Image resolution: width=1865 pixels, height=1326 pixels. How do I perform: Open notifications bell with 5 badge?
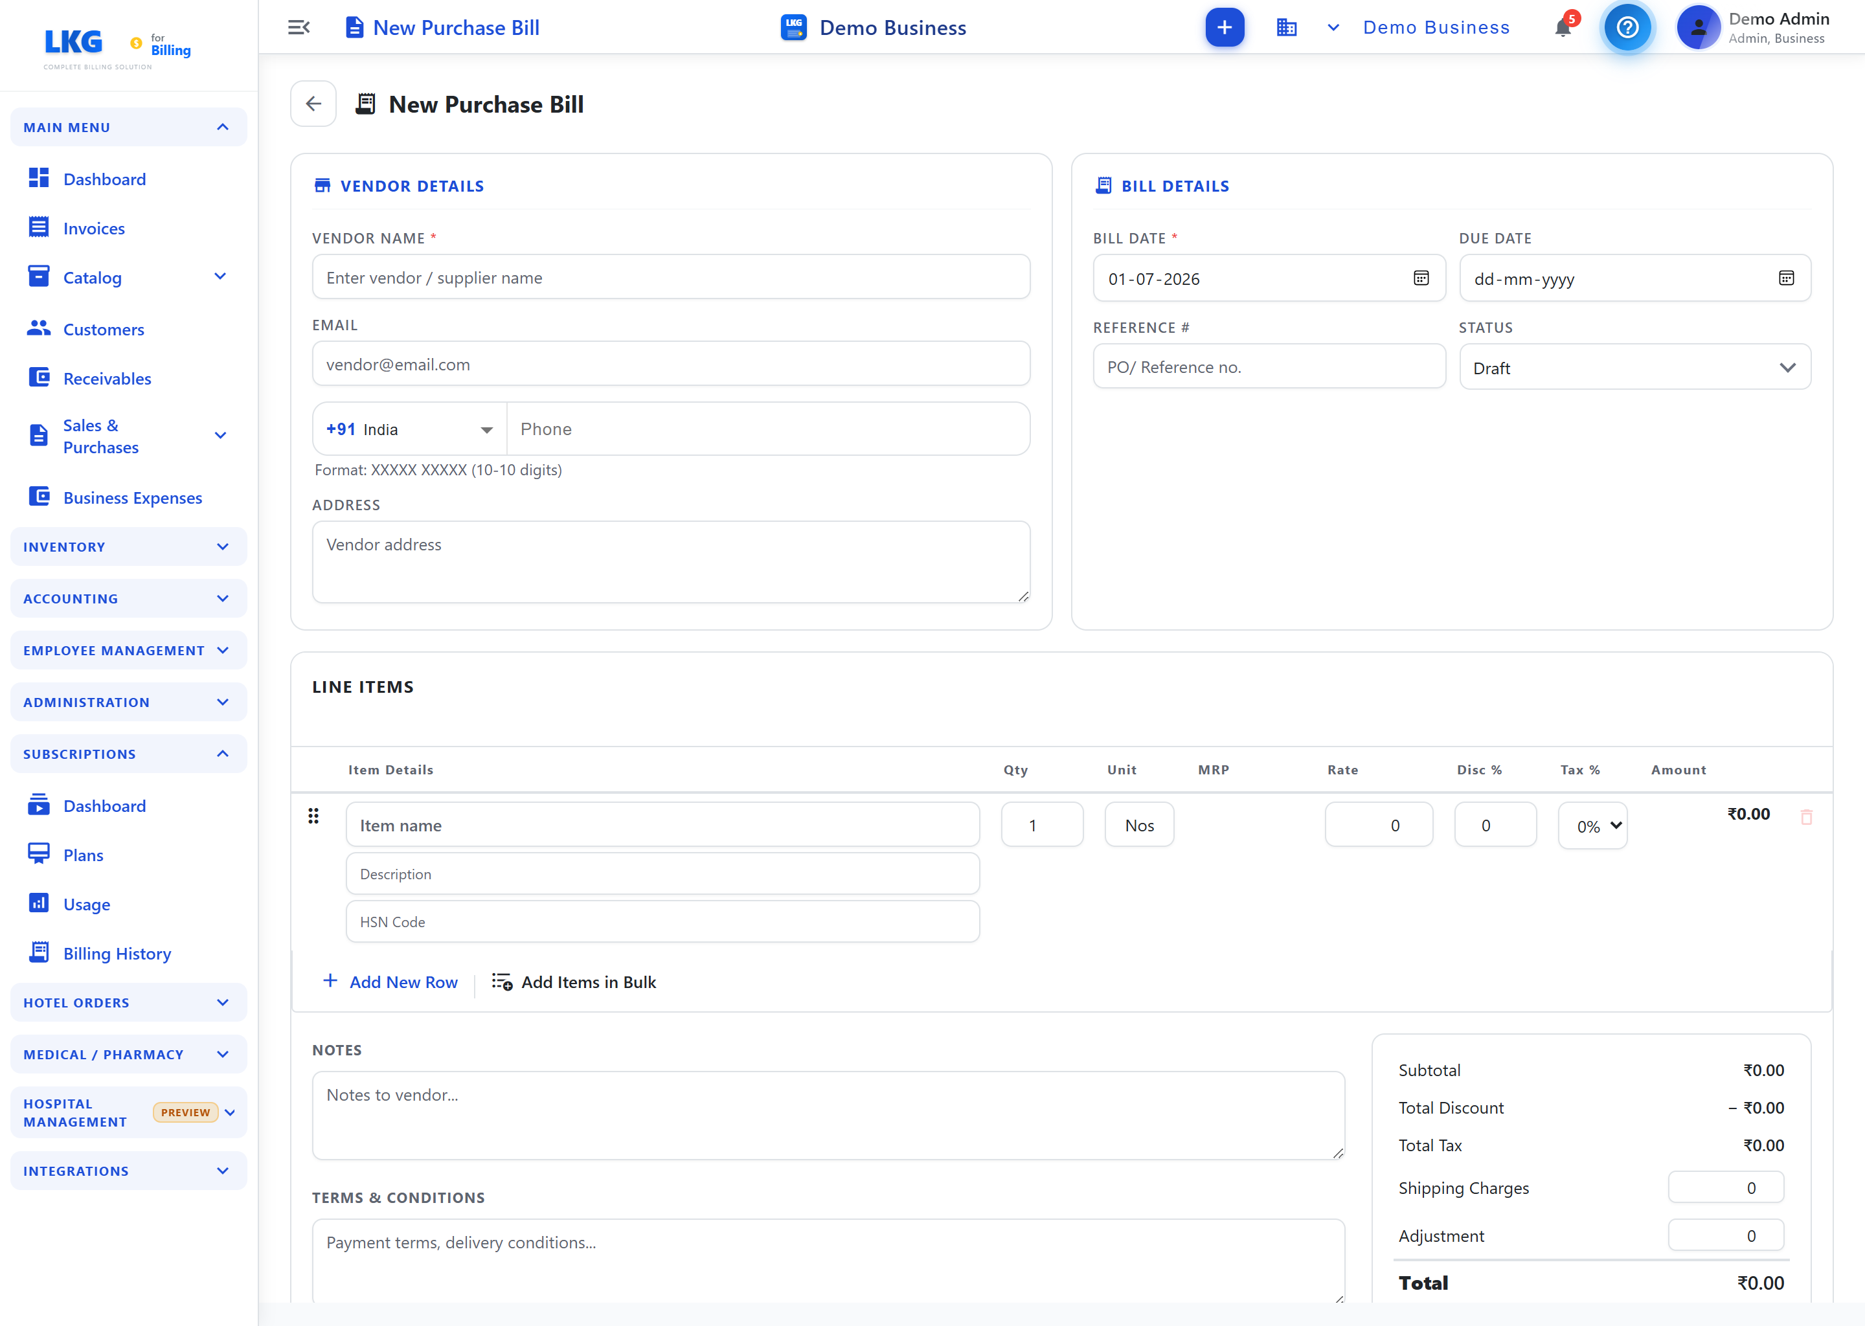pos(1563,28)
